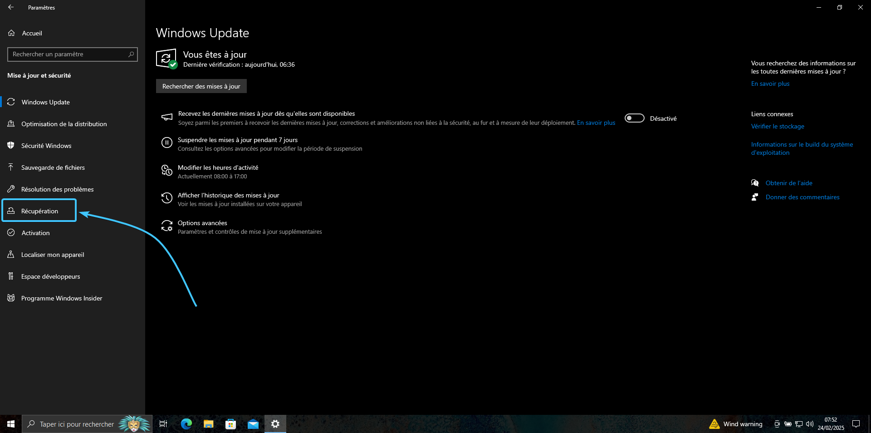Open Espace développeurs section
Image resolution: width=871 pixels, height=433 pixels.
(73, 276)
